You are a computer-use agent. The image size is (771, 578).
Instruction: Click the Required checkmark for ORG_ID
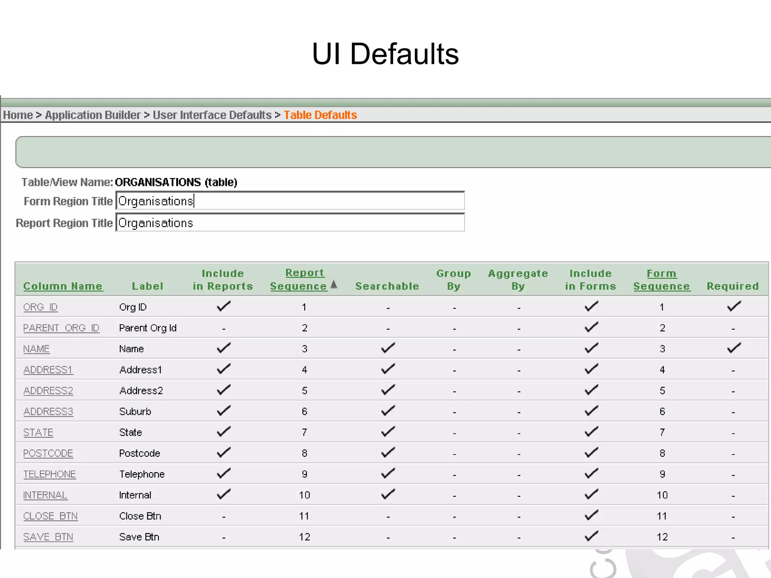pyautogui.click(x=734, y=306)
